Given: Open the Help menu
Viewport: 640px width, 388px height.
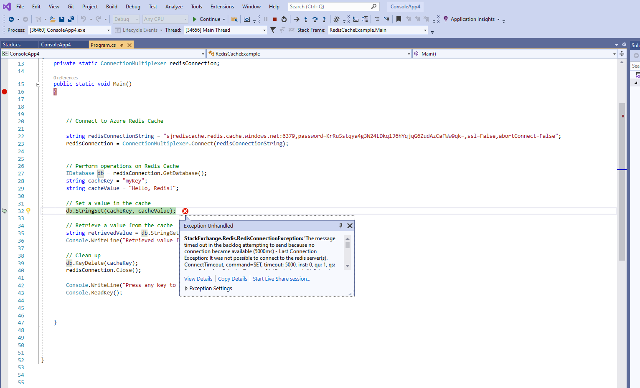Looking at the screenshot, I should [x=274, y=7].
